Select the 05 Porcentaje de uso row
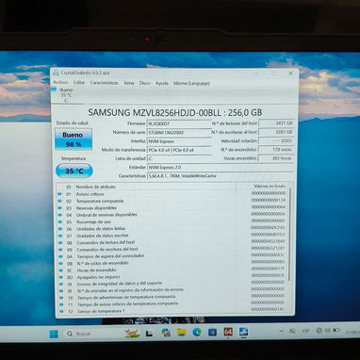This screenshot has width=360, height=360. (172, 221)
